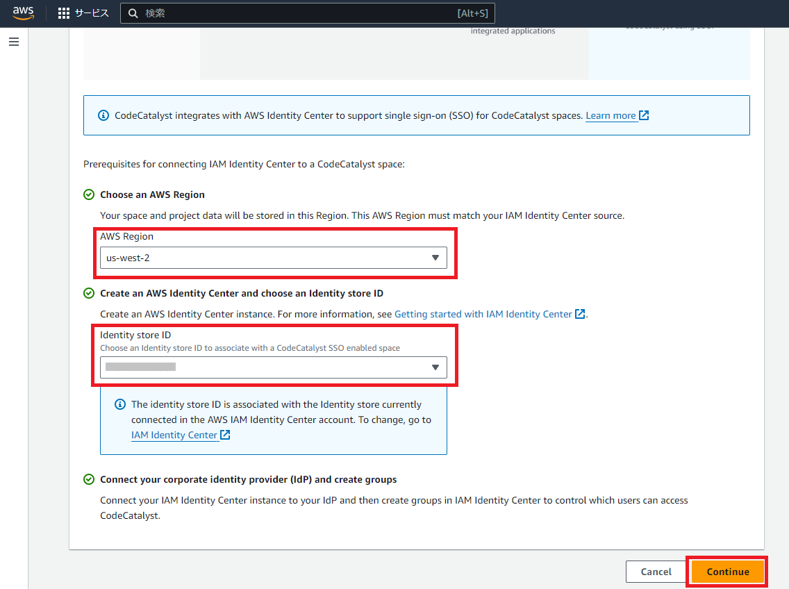Image resolution: width=789 pixels, height=589 pixels.
Task: Open the AWS Region us-west-2 dropdown
Action: click(x=273, y=258)
